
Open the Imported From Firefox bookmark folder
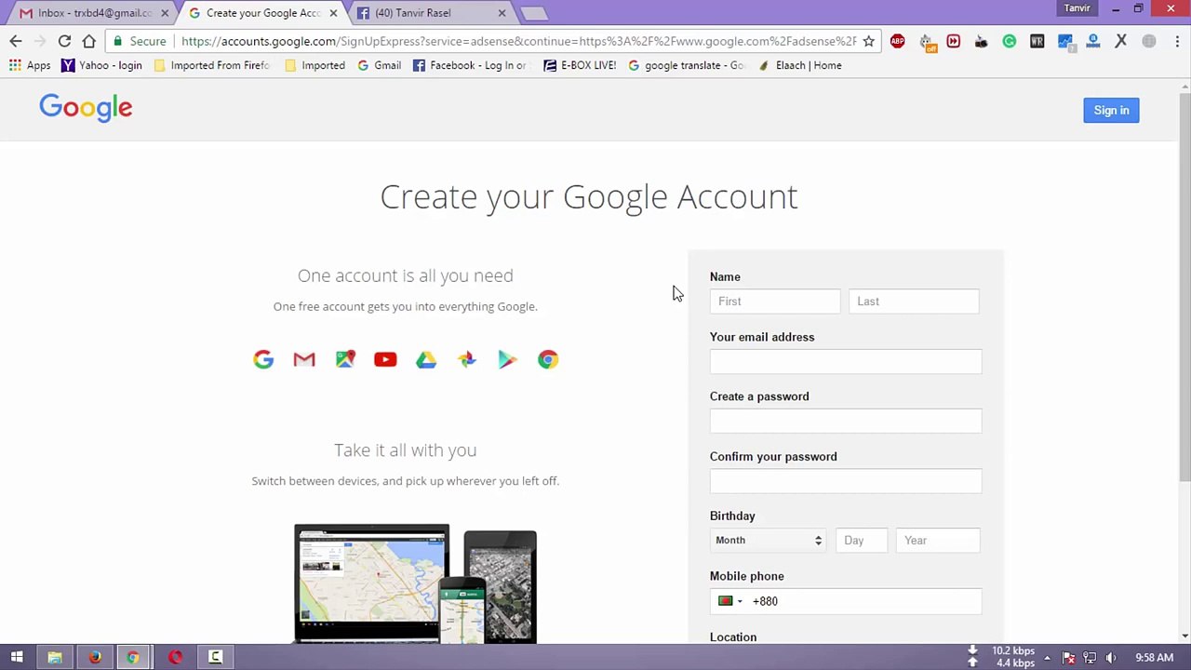point(211,65)
